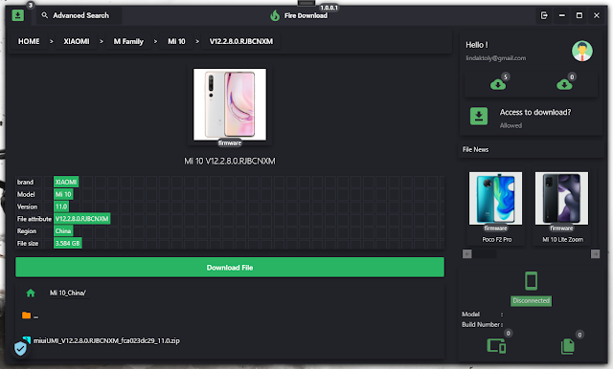Screen dimensions: 613x369
Task: Click the email address under Hello
Action: (x=496, y=58)
